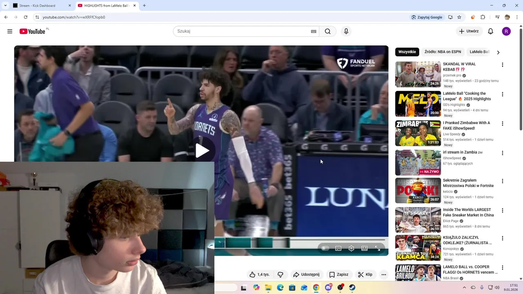The height and width of the screenshot is (294, 523).
Task: Open the on-screen keyboard in the search box
Action: [314, 31]
